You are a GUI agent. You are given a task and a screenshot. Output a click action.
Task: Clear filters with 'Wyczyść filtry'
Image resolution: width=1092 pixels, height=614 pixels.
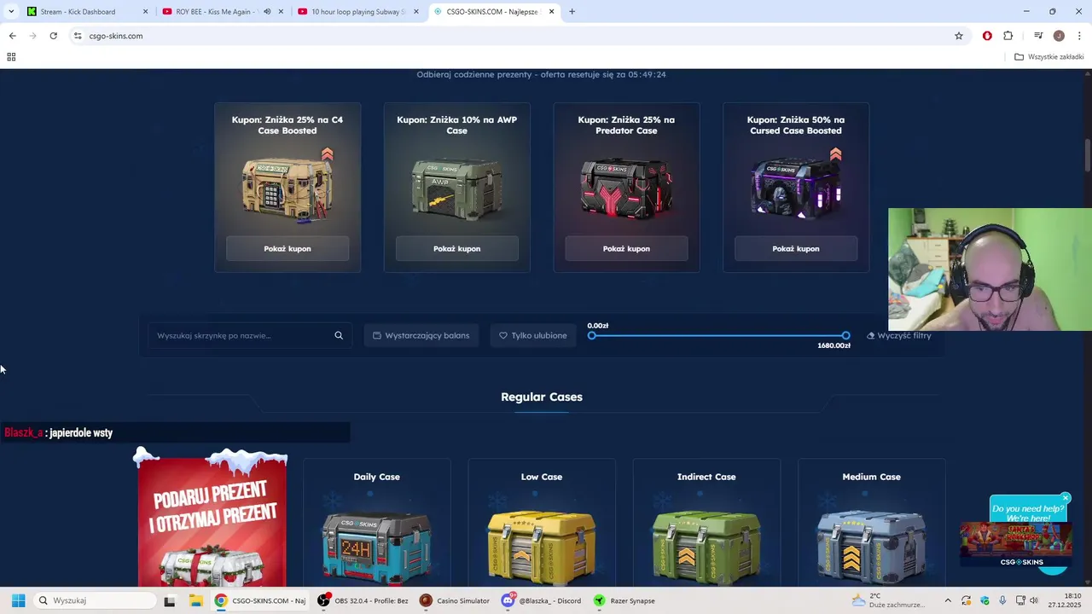click(899, 335)
